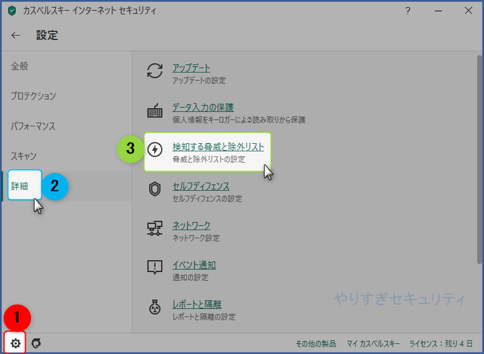The height and width of the screenshot is (354, 484).
Task: Click the quarantine flask icon
Action: pos(155,307)
